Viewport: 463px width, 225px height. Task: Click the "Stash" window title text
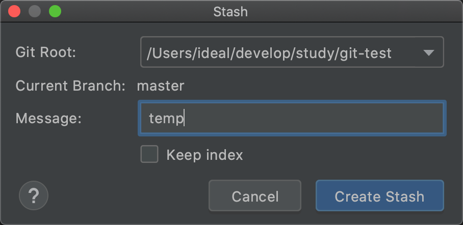[x=230, y=11]
